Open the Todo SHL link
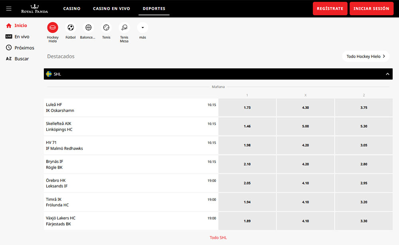Viewport: 399px width, 245px height. coord(218,238)
